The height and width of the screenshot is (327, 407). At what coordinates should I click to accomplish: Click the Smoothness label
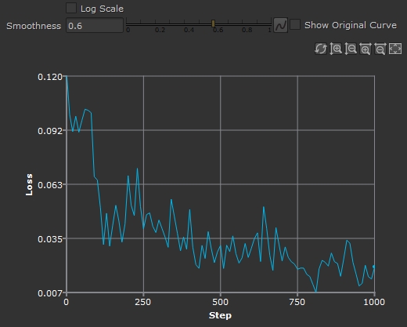pyautogui.click(x=34, y=26)
